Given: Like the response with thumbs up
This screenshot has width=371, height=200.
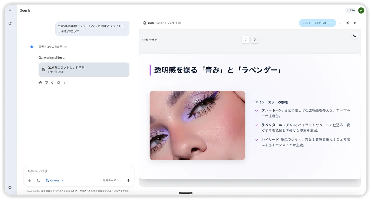Looking at the screenshot, I should tap(40, 83).
